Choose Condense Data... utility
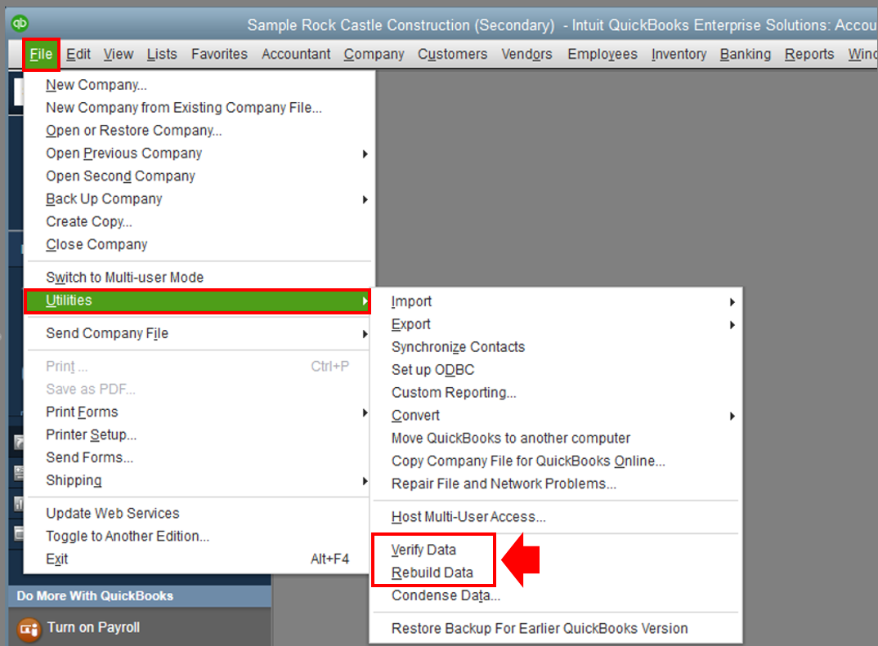 click(x=557, y=595)
